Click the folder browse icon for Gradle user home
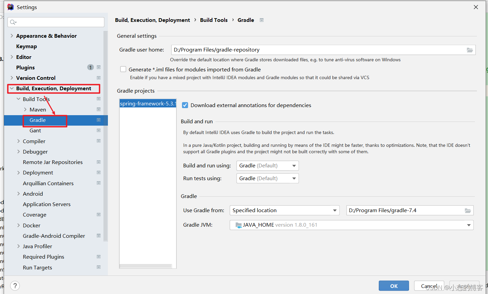 point(470,50)
